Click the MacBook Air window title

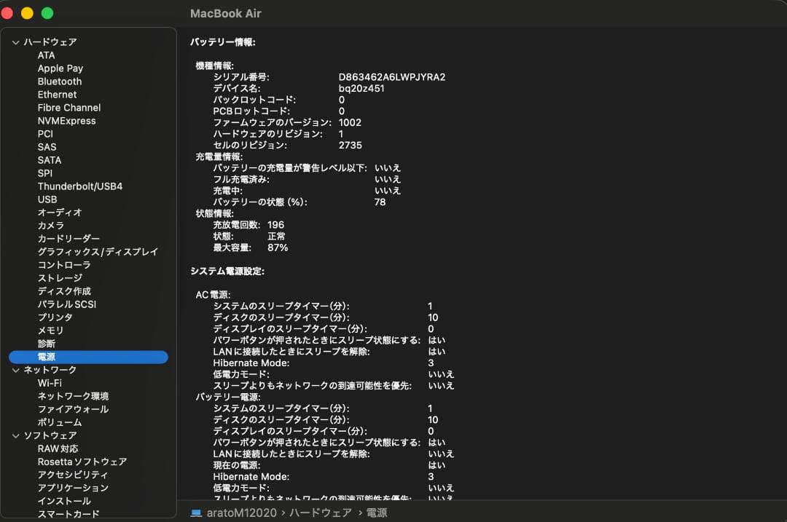point(226,14)
